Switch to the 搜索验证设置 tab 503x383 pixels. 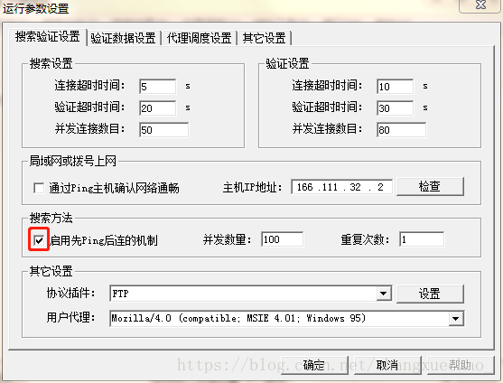[x=48, y=36]
